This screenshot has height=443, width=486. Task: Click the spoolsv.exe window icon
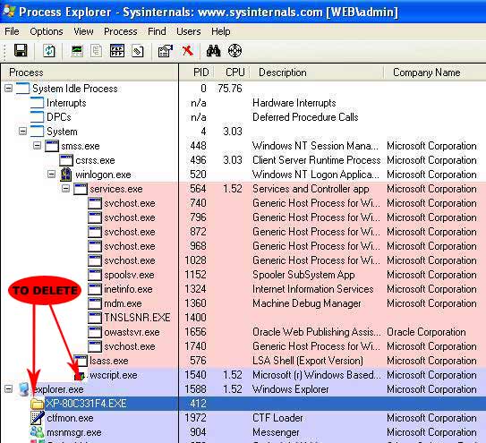(x=95, y=275)
